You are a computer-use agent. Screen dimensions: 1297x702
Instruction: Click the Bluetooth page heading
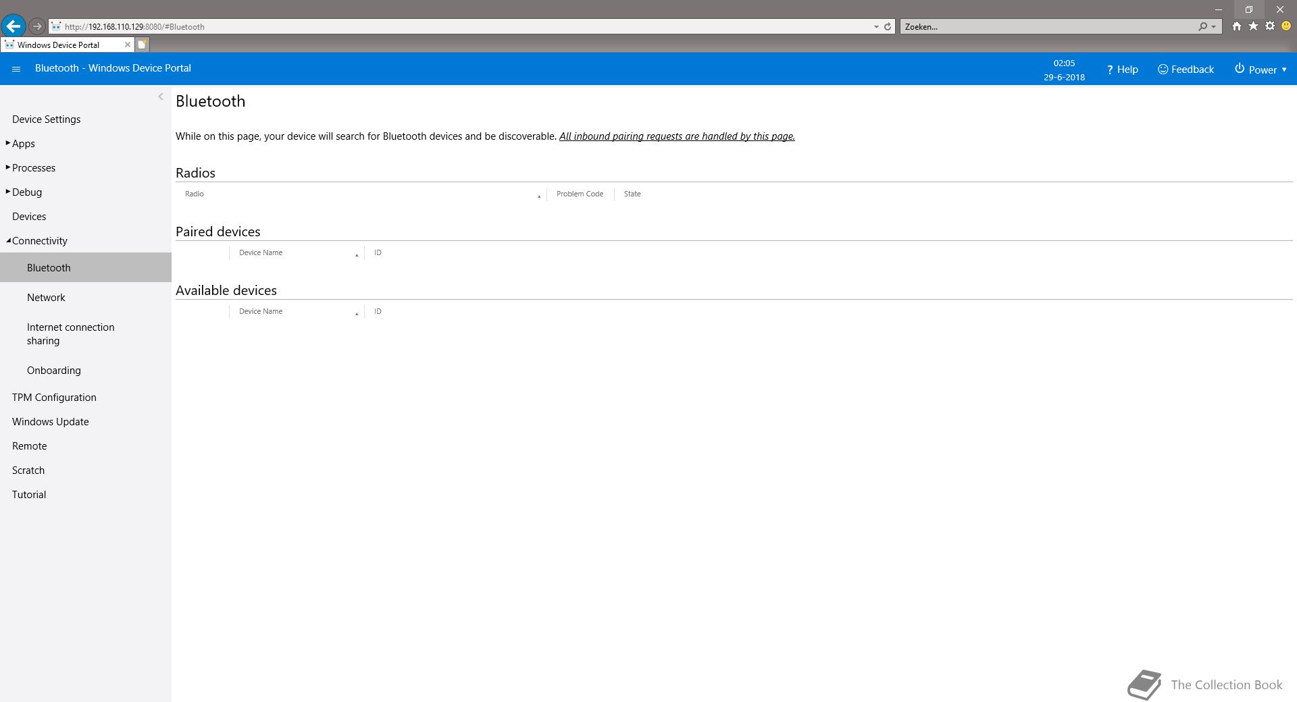pos(211,101)
